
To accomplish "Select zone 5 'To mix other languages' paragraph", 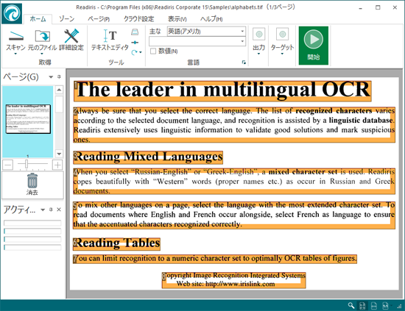I will coord(234,215).
